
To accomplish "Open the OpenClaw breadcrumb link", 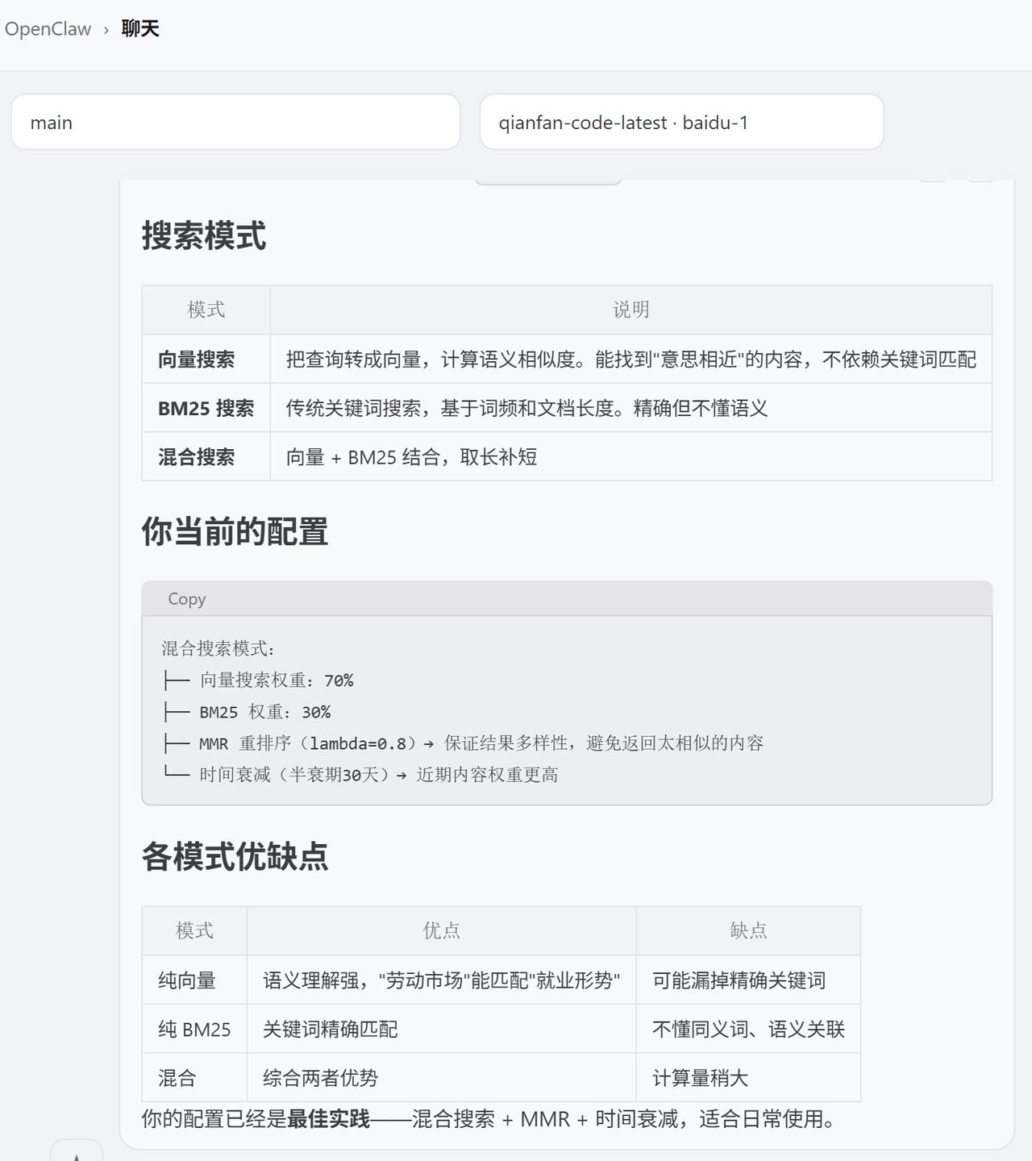I will tap(48, 29).
